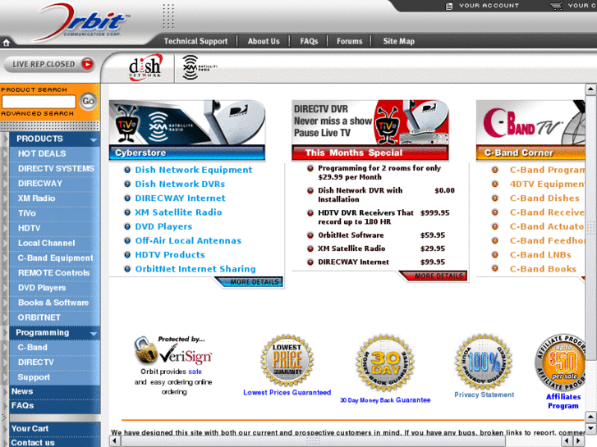Open Books & Software in the sidebar
The image size is (597, 447).
pos(53,303)
